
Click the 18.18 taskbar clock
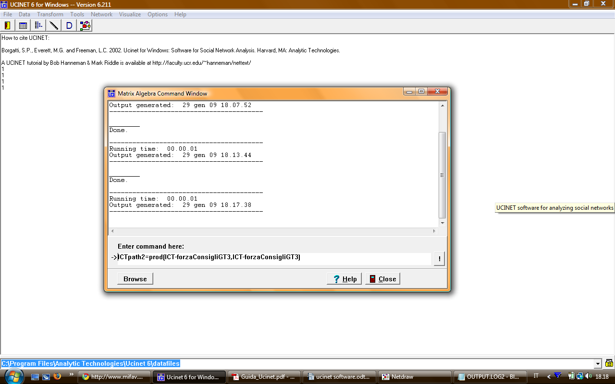(x=602, y=377)
